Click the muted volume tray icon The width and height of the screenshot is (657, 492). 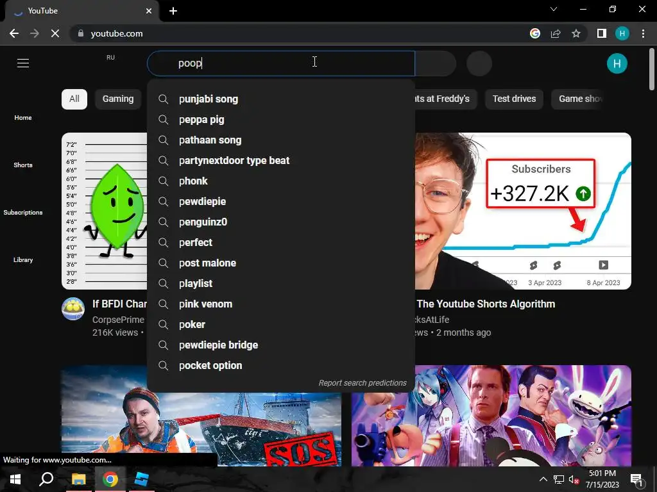(x=574, y=479)
